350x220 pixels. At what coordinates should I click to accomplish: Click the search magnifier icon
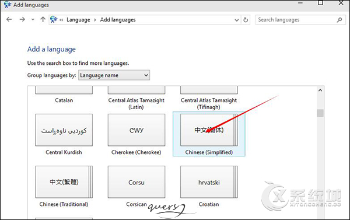pos(339,20)
